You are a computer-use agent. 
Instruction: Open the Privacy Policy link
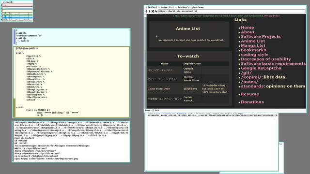pos(272,16)
